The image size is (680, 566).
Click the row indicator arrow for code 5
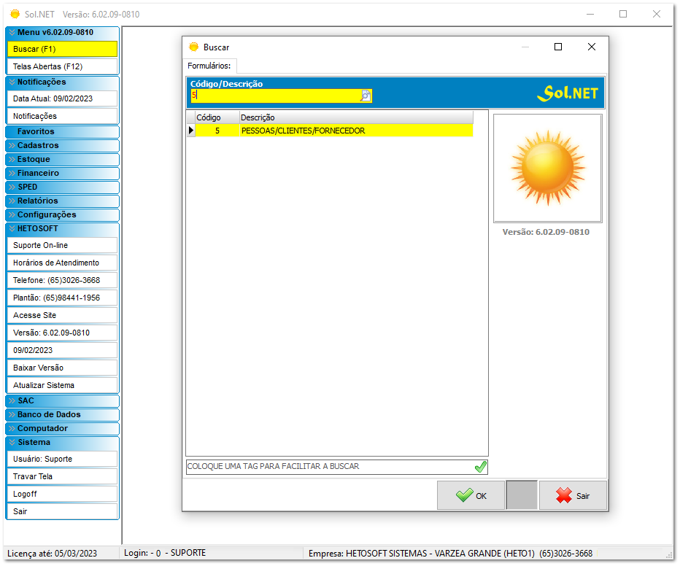pyautogui.click(x=191, y=131)
